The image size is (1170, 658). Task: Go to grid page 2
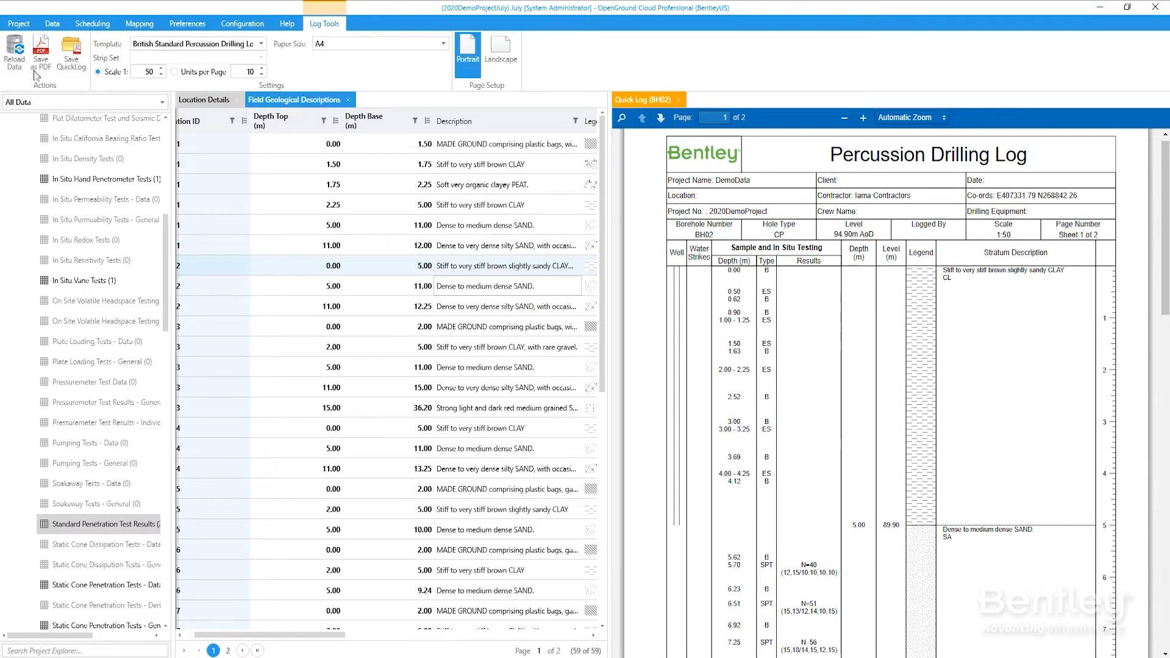228,651
